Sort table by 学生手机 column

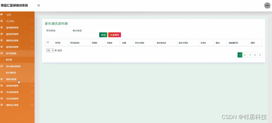(x=144, y=43)
